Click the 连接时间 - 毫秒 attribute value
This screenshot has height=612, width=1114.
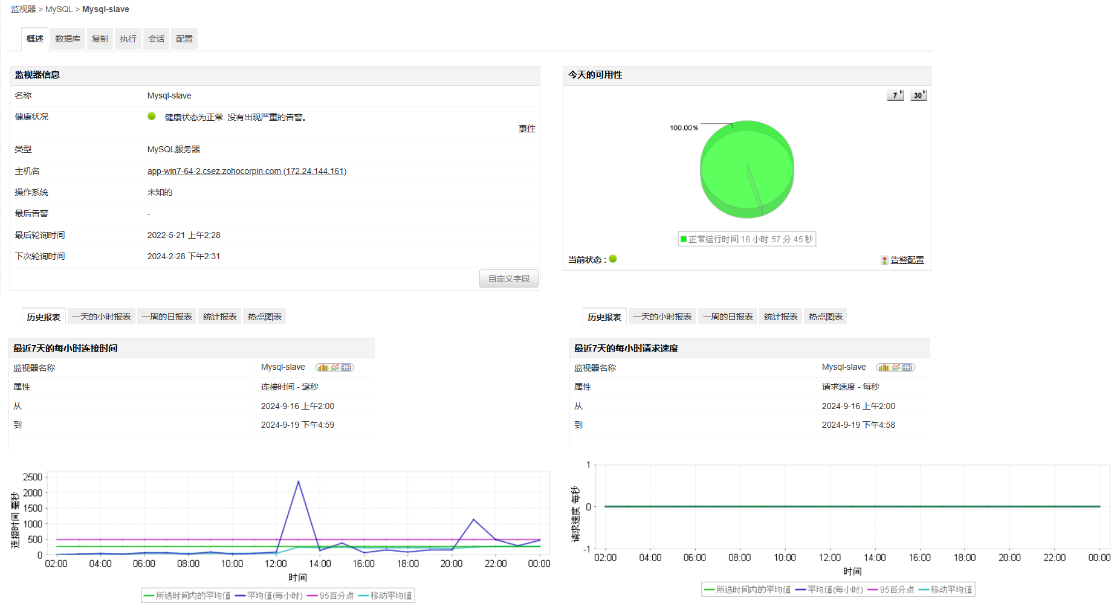(x=290, y=387)
